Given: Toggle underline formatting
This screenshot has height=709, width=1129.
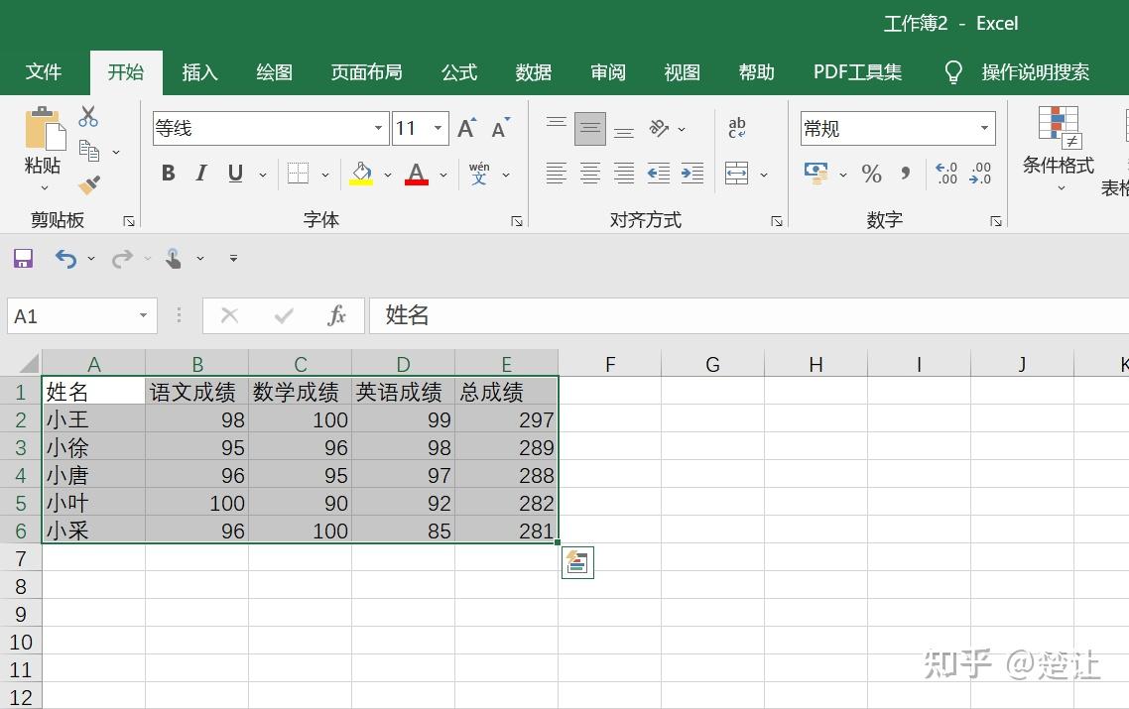Looking at the screenshot, I should pos(235,174).
